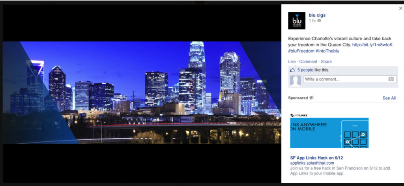Open the #bluFreedom hashtag
404x186 pixels.
[301, 51]
